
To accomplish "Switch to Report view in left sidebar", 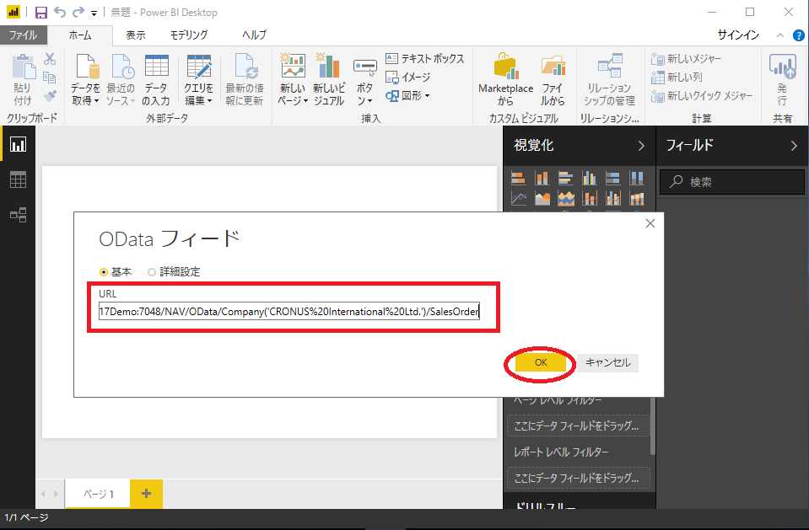I will tap(18, 144).
